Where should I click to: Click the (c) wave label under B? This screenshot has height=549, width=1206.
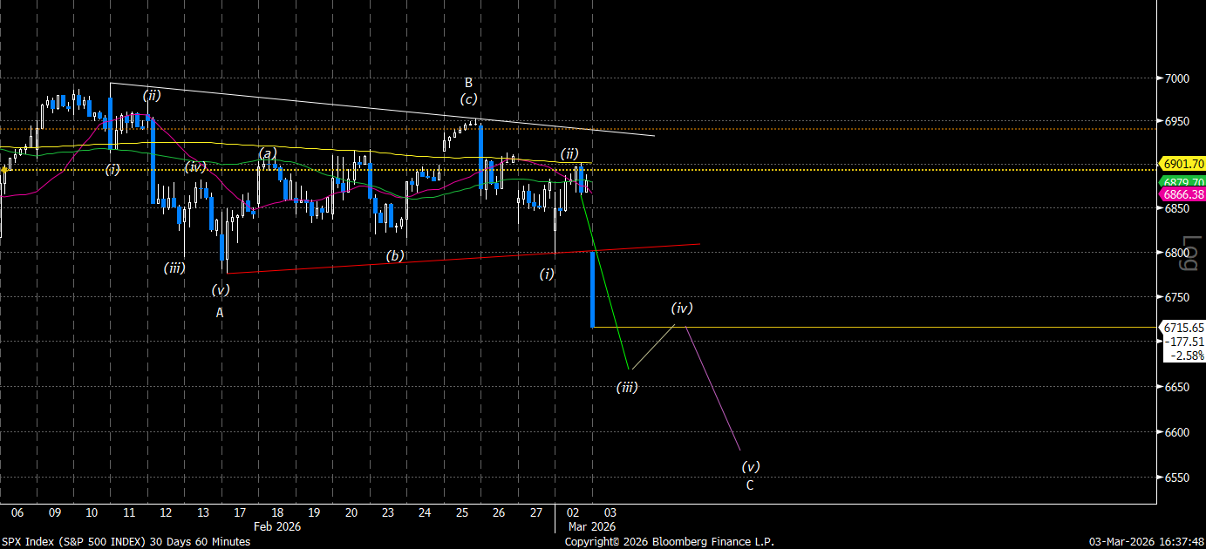pos(469,99)
